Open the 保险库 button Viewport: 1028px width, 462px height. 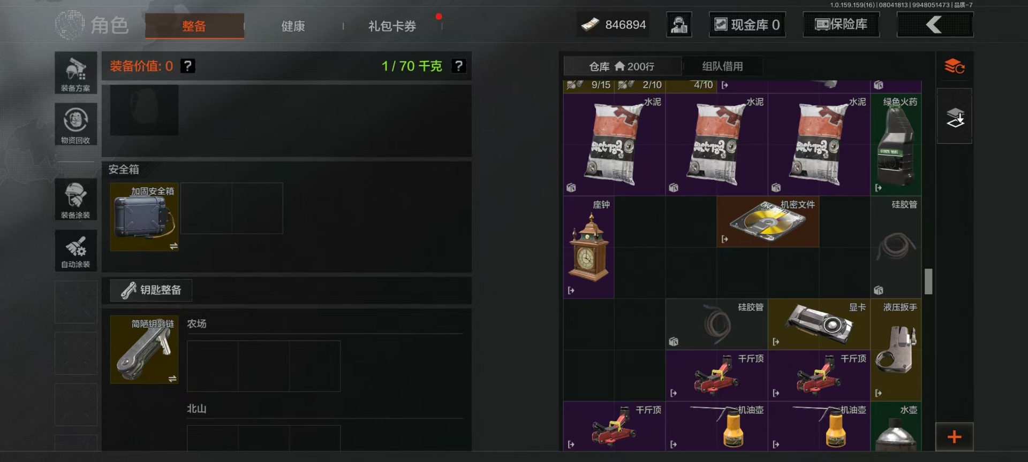pos(841,25)
